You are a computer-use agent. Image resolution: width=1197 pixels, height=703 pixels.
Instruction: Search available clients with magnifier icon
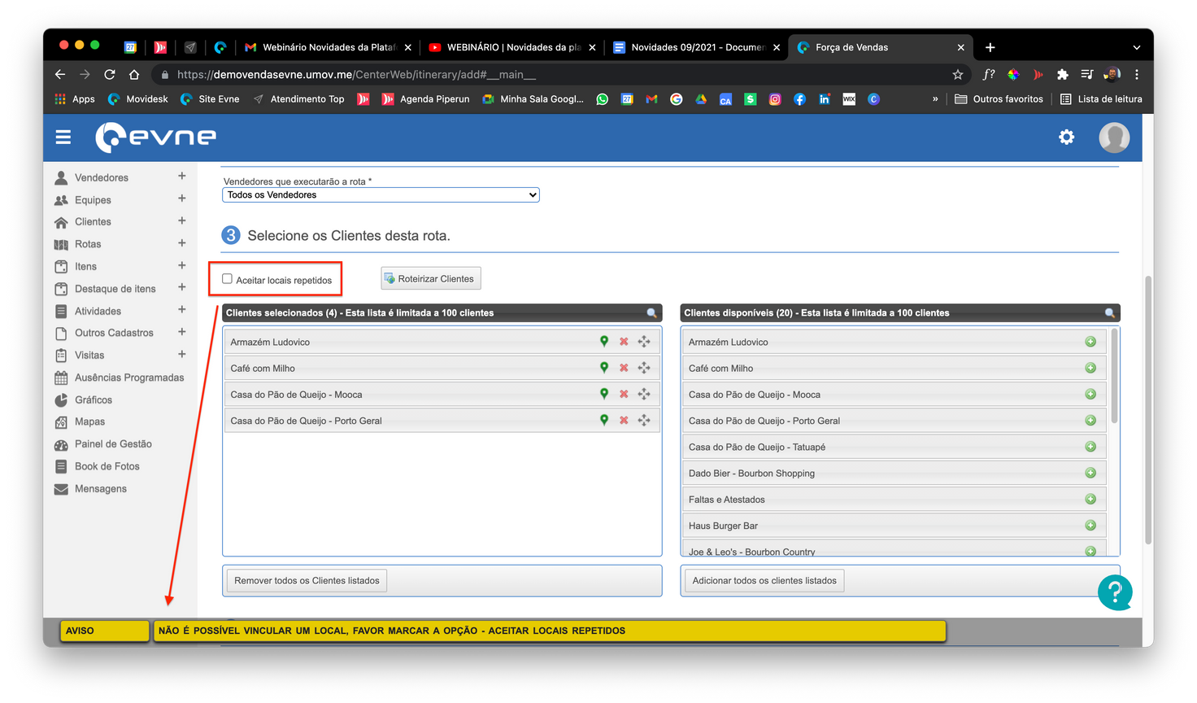click(1110, 313)
